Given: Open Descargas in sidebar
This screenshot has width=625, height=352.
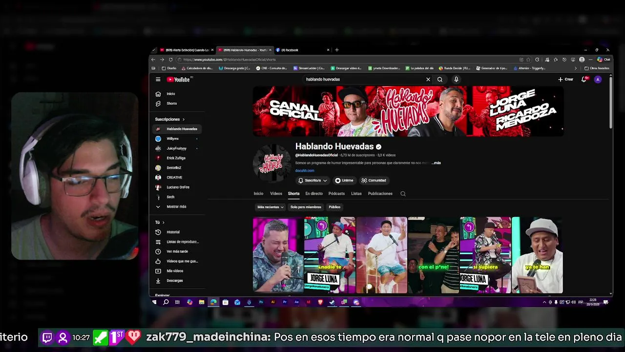Looking at the screenshot, I should point(177,281).
